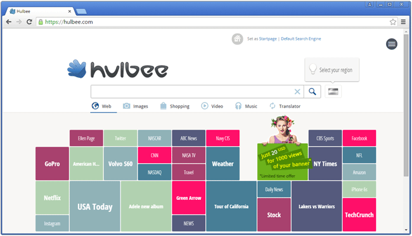Open the Select your region tooltip
The image size is (412, 236).
tap(332, 70)
